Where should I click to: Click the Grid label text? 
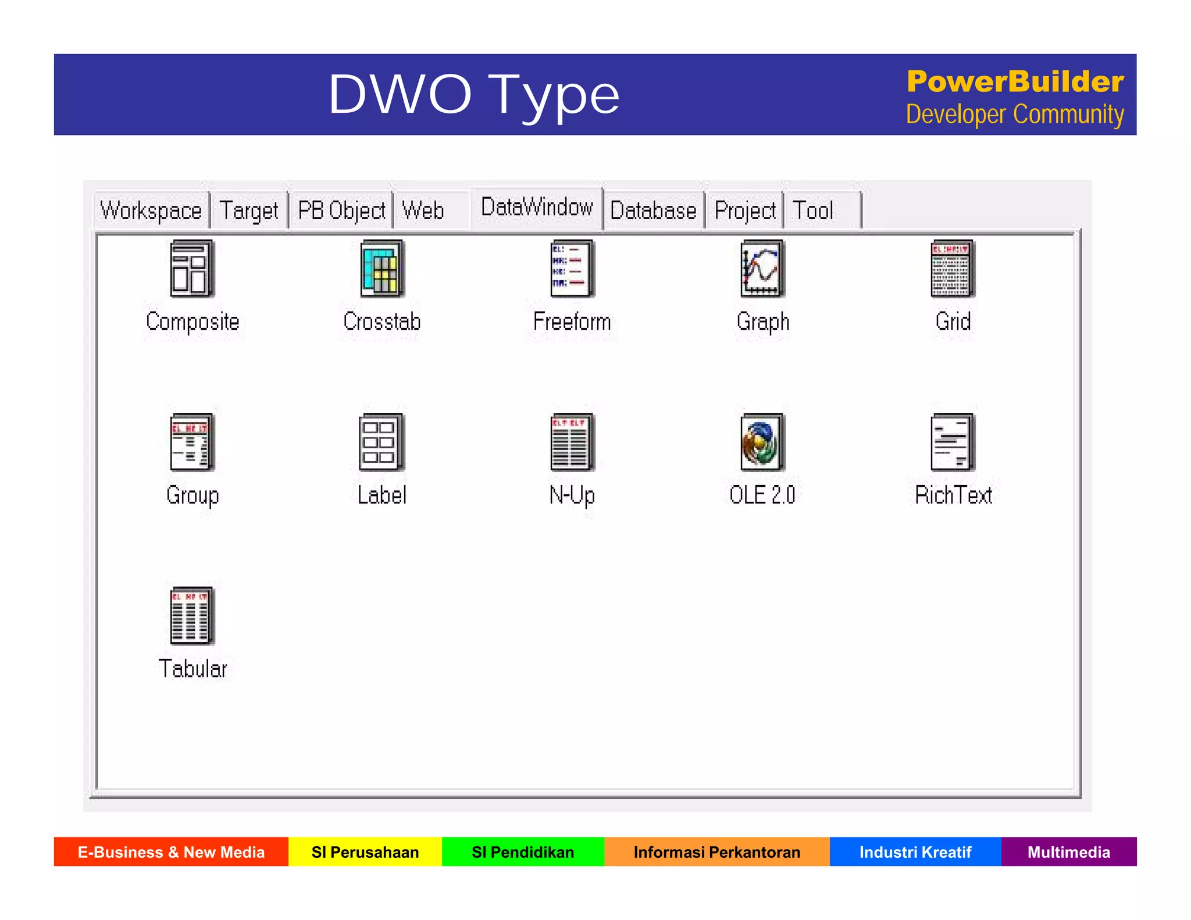[x=953, y=321]
